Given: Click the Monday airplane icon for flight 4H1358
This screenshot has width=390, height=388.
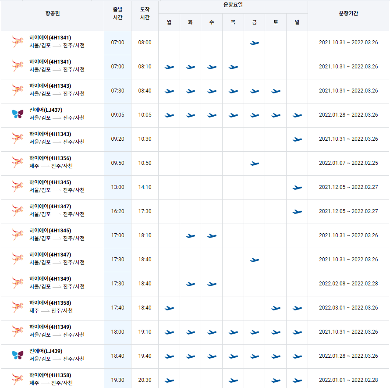Looking at the screenshot, I should coord(169,308).
